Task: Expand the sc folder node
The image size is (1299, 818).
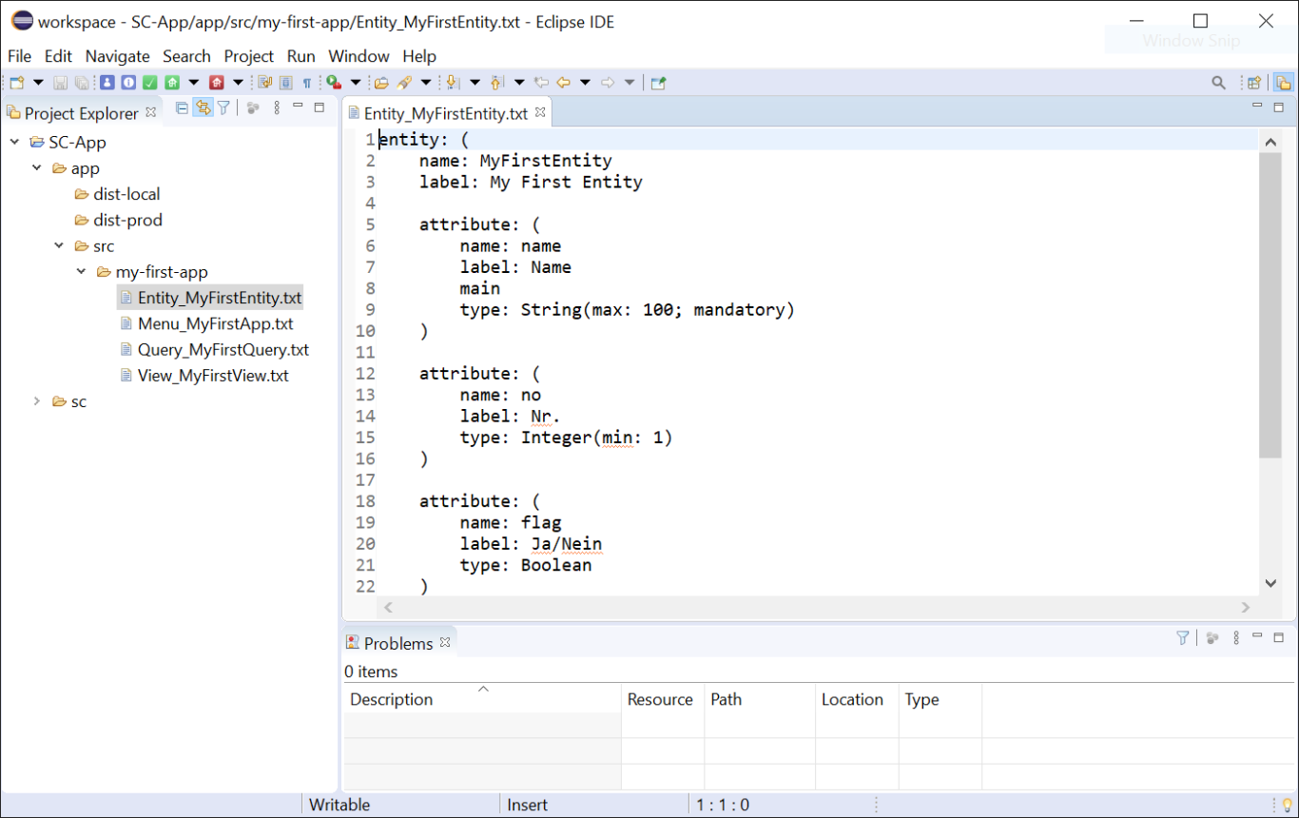Action: pyautogui.click(x=37, y=401)
